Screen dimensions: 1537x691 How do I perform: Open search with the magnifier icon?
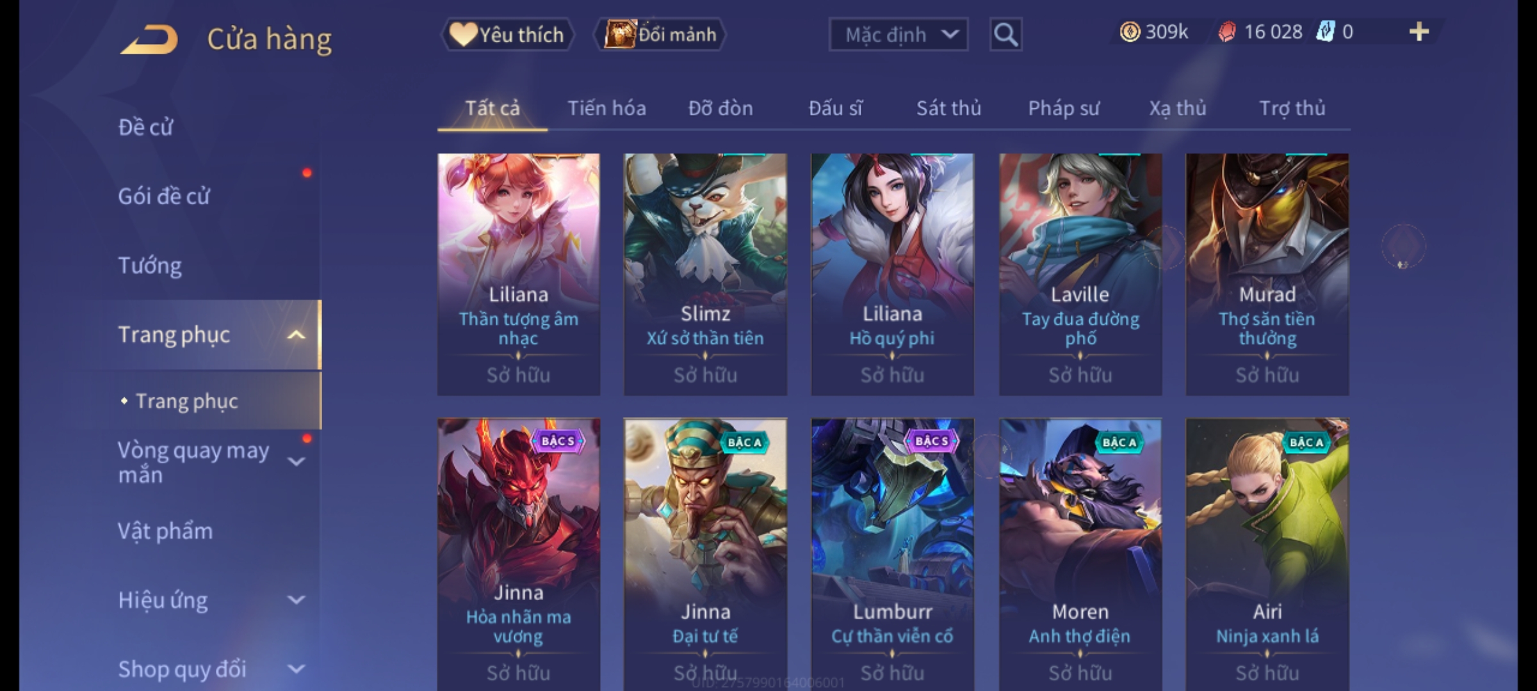tap(1005, 35)
